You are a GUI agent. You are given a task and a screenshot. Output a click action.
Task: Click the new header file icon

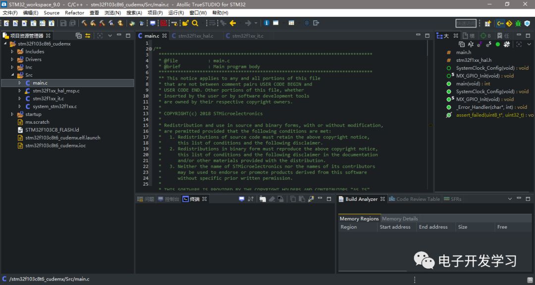click(x=15, y=23)
